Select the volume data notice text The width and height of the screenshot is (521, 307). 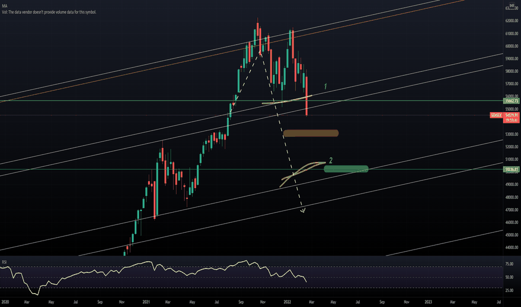(x=49, y=12)
